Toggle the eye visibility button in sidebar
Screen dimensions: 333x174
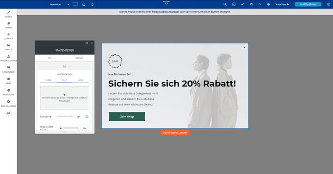8,113
